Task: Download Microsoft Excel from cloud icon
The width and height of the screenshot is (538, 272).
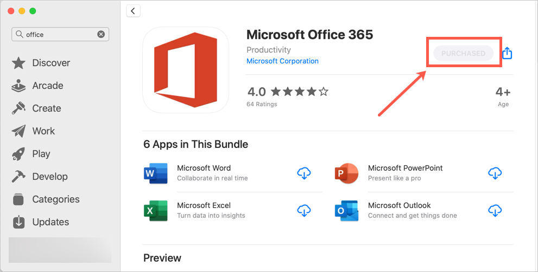Action: (x=304, y=210)
